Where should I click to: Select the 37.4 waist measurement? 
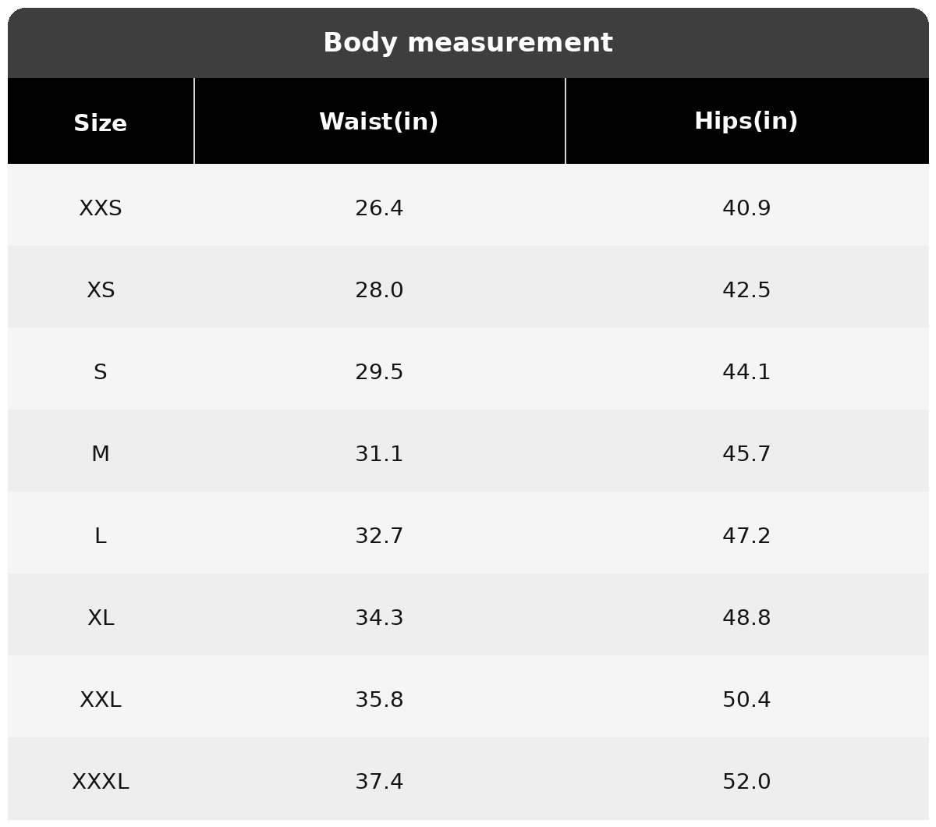pyautogui.click(x=379, y=782)
